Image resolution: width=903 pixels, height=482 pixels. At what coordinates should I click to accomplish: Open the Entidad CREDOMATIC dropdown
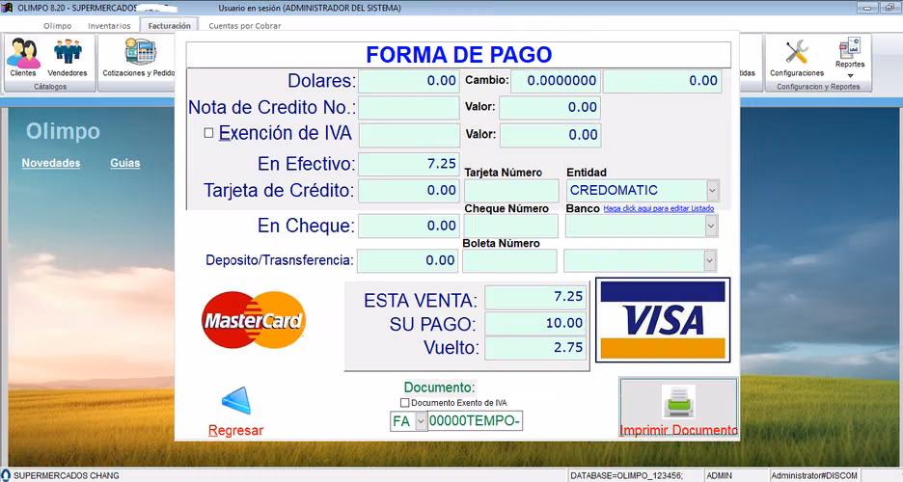[x=712, y=190]
